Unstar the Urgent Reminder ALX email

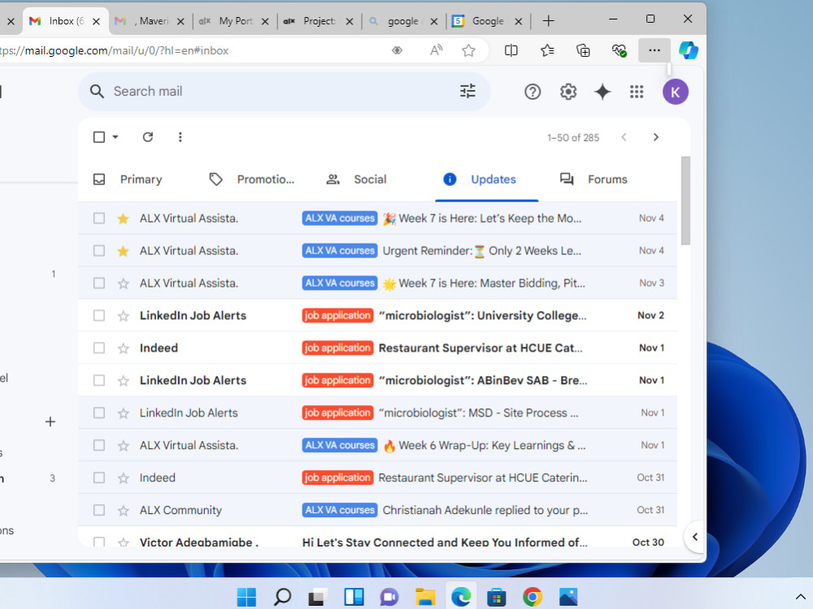point(123,251)
